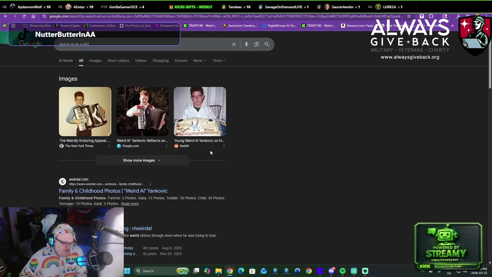Click the browser reload button

pos(24,16)
